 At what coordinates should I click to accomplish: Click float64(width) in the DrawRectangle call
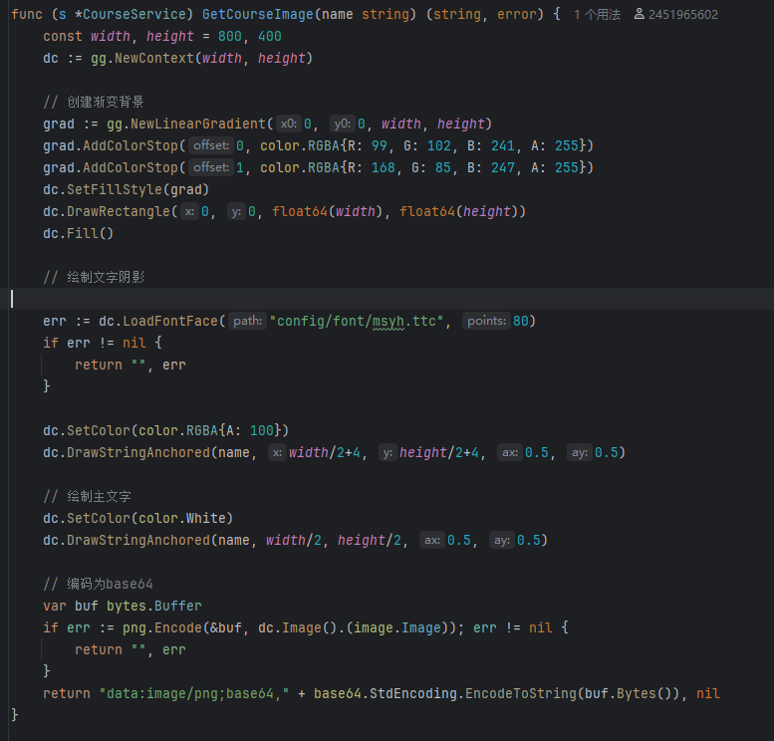tap(328, 211)
